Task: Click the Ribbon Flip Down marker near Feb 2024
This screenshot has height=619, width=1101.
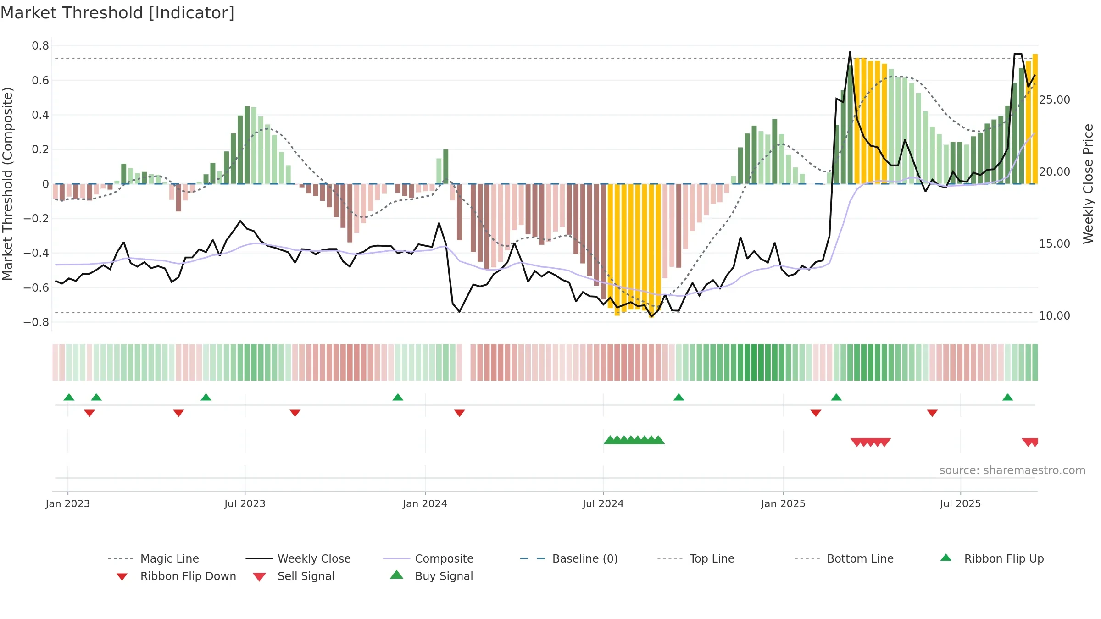Action: pos(459,413)
